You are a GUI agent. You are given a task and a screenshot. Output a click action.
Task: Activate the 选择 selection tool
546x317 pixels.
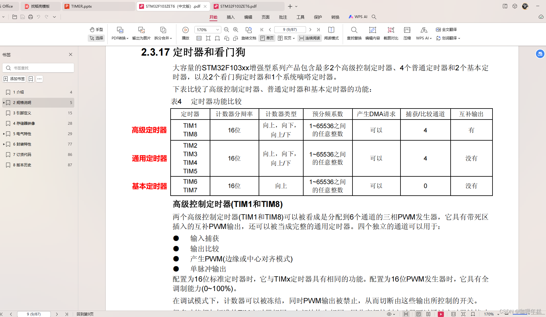coord(96,38)
